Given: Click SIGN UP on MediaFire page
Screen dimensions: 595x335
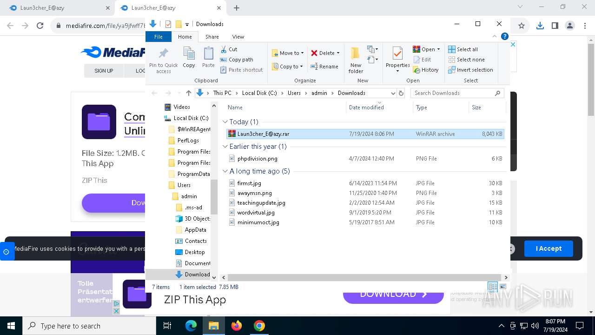Looking at the screenshot, I should pos(104,71).
